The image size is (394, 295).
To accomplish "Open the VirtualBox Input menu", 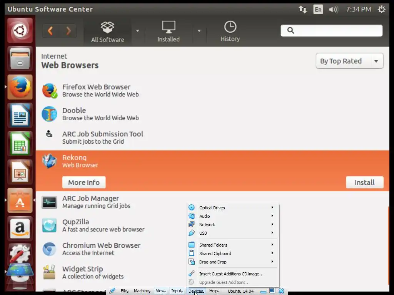I will click(x=177, y=291).
